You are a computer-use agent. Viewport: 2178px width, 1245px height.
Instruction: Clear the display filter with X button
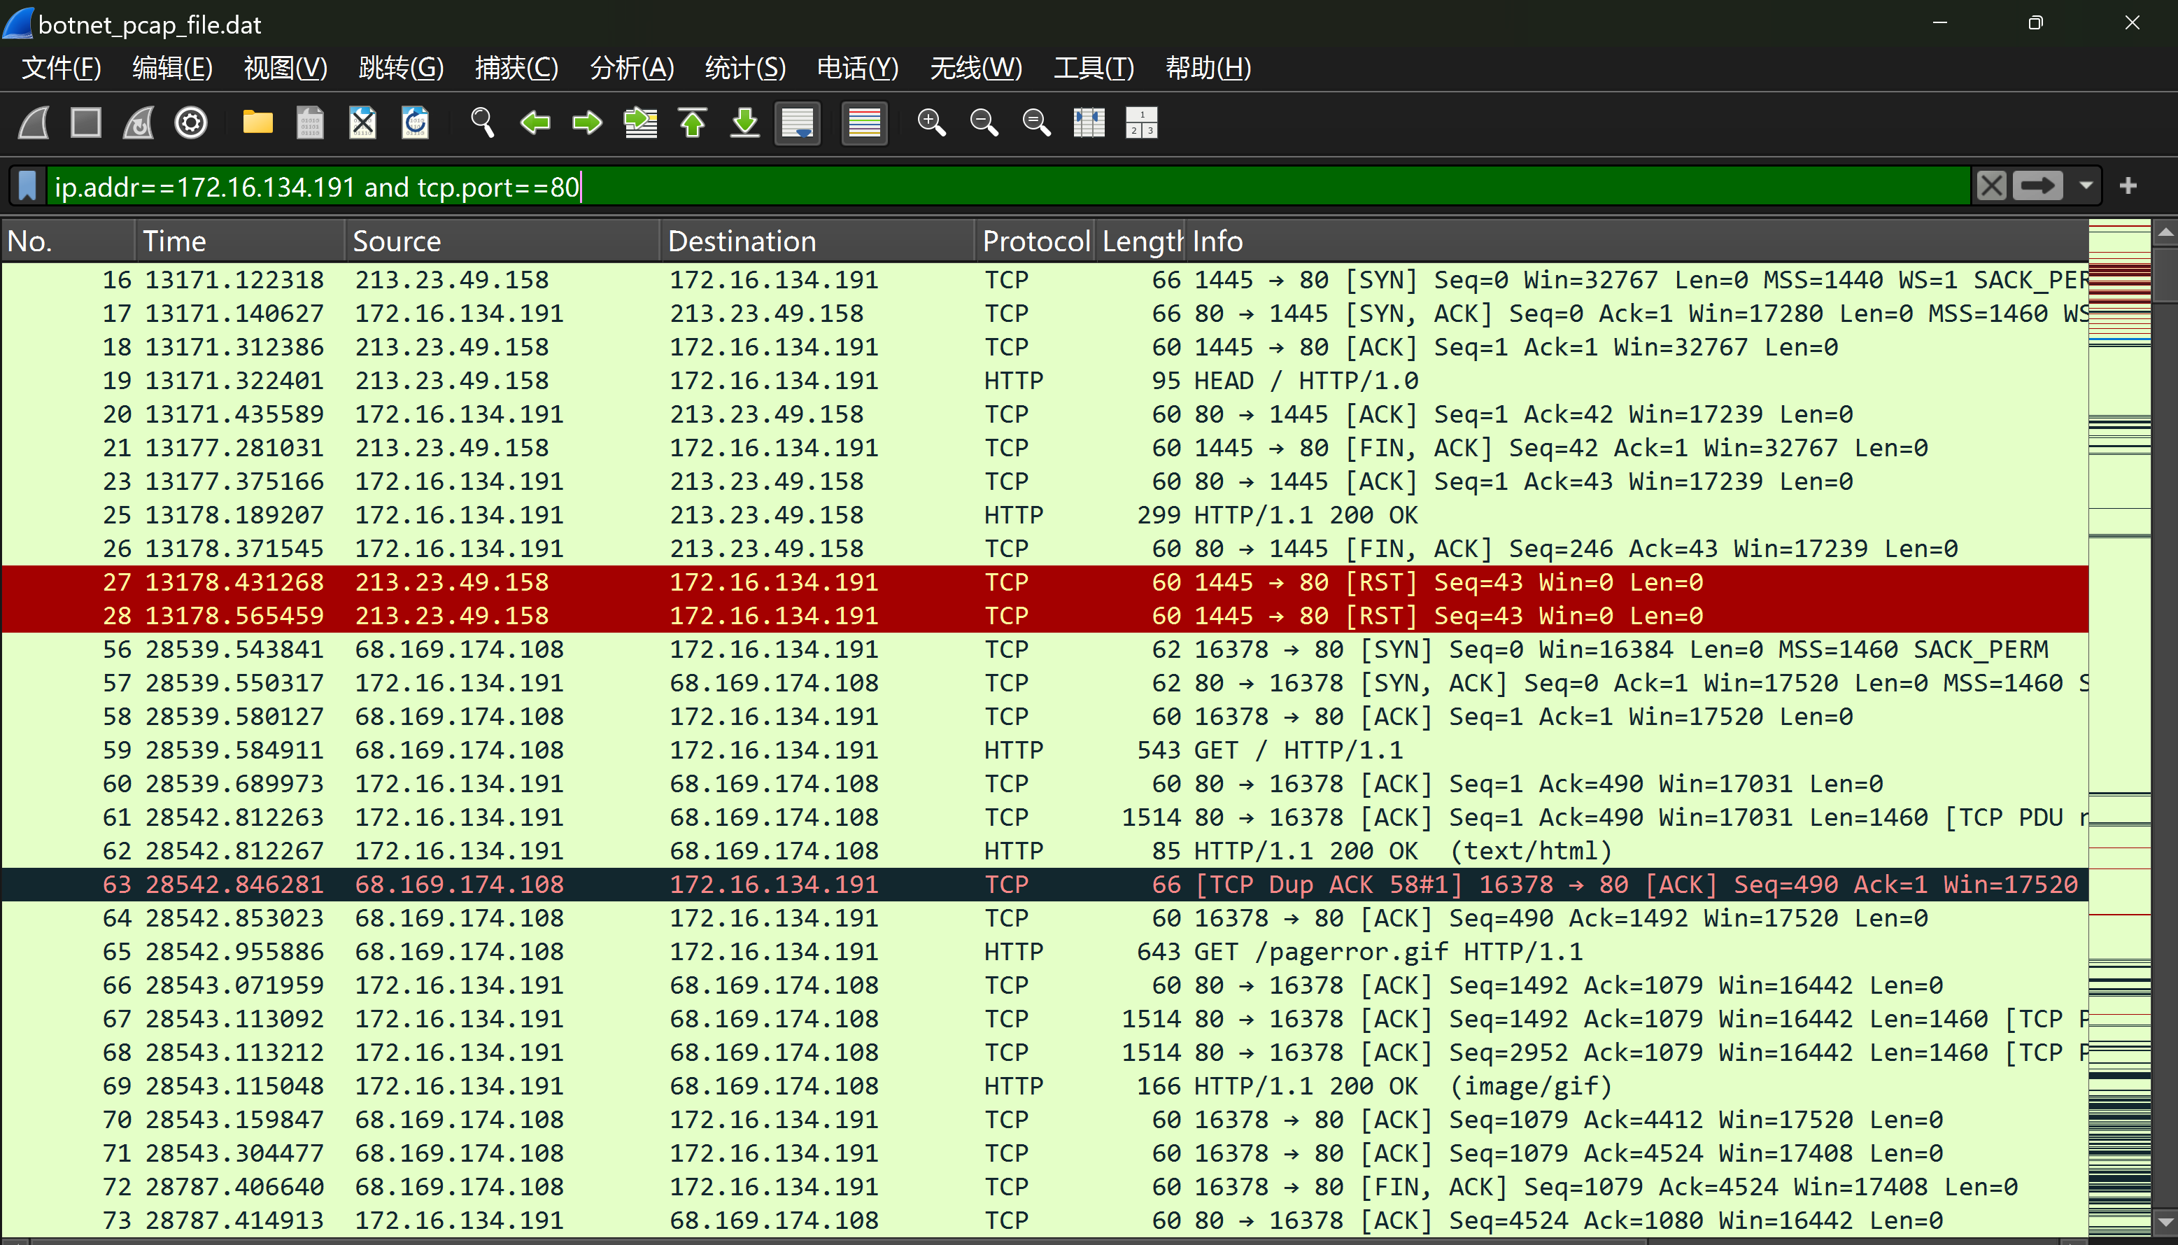pos(1992,185)
